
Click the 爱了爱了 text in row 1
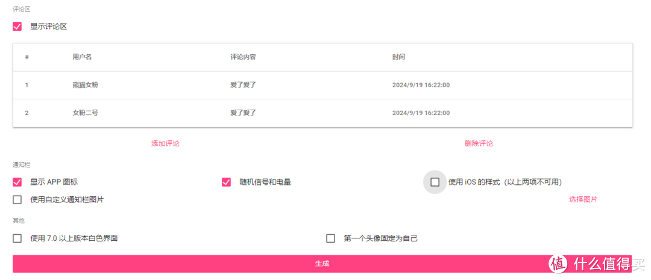coord(243,85)
